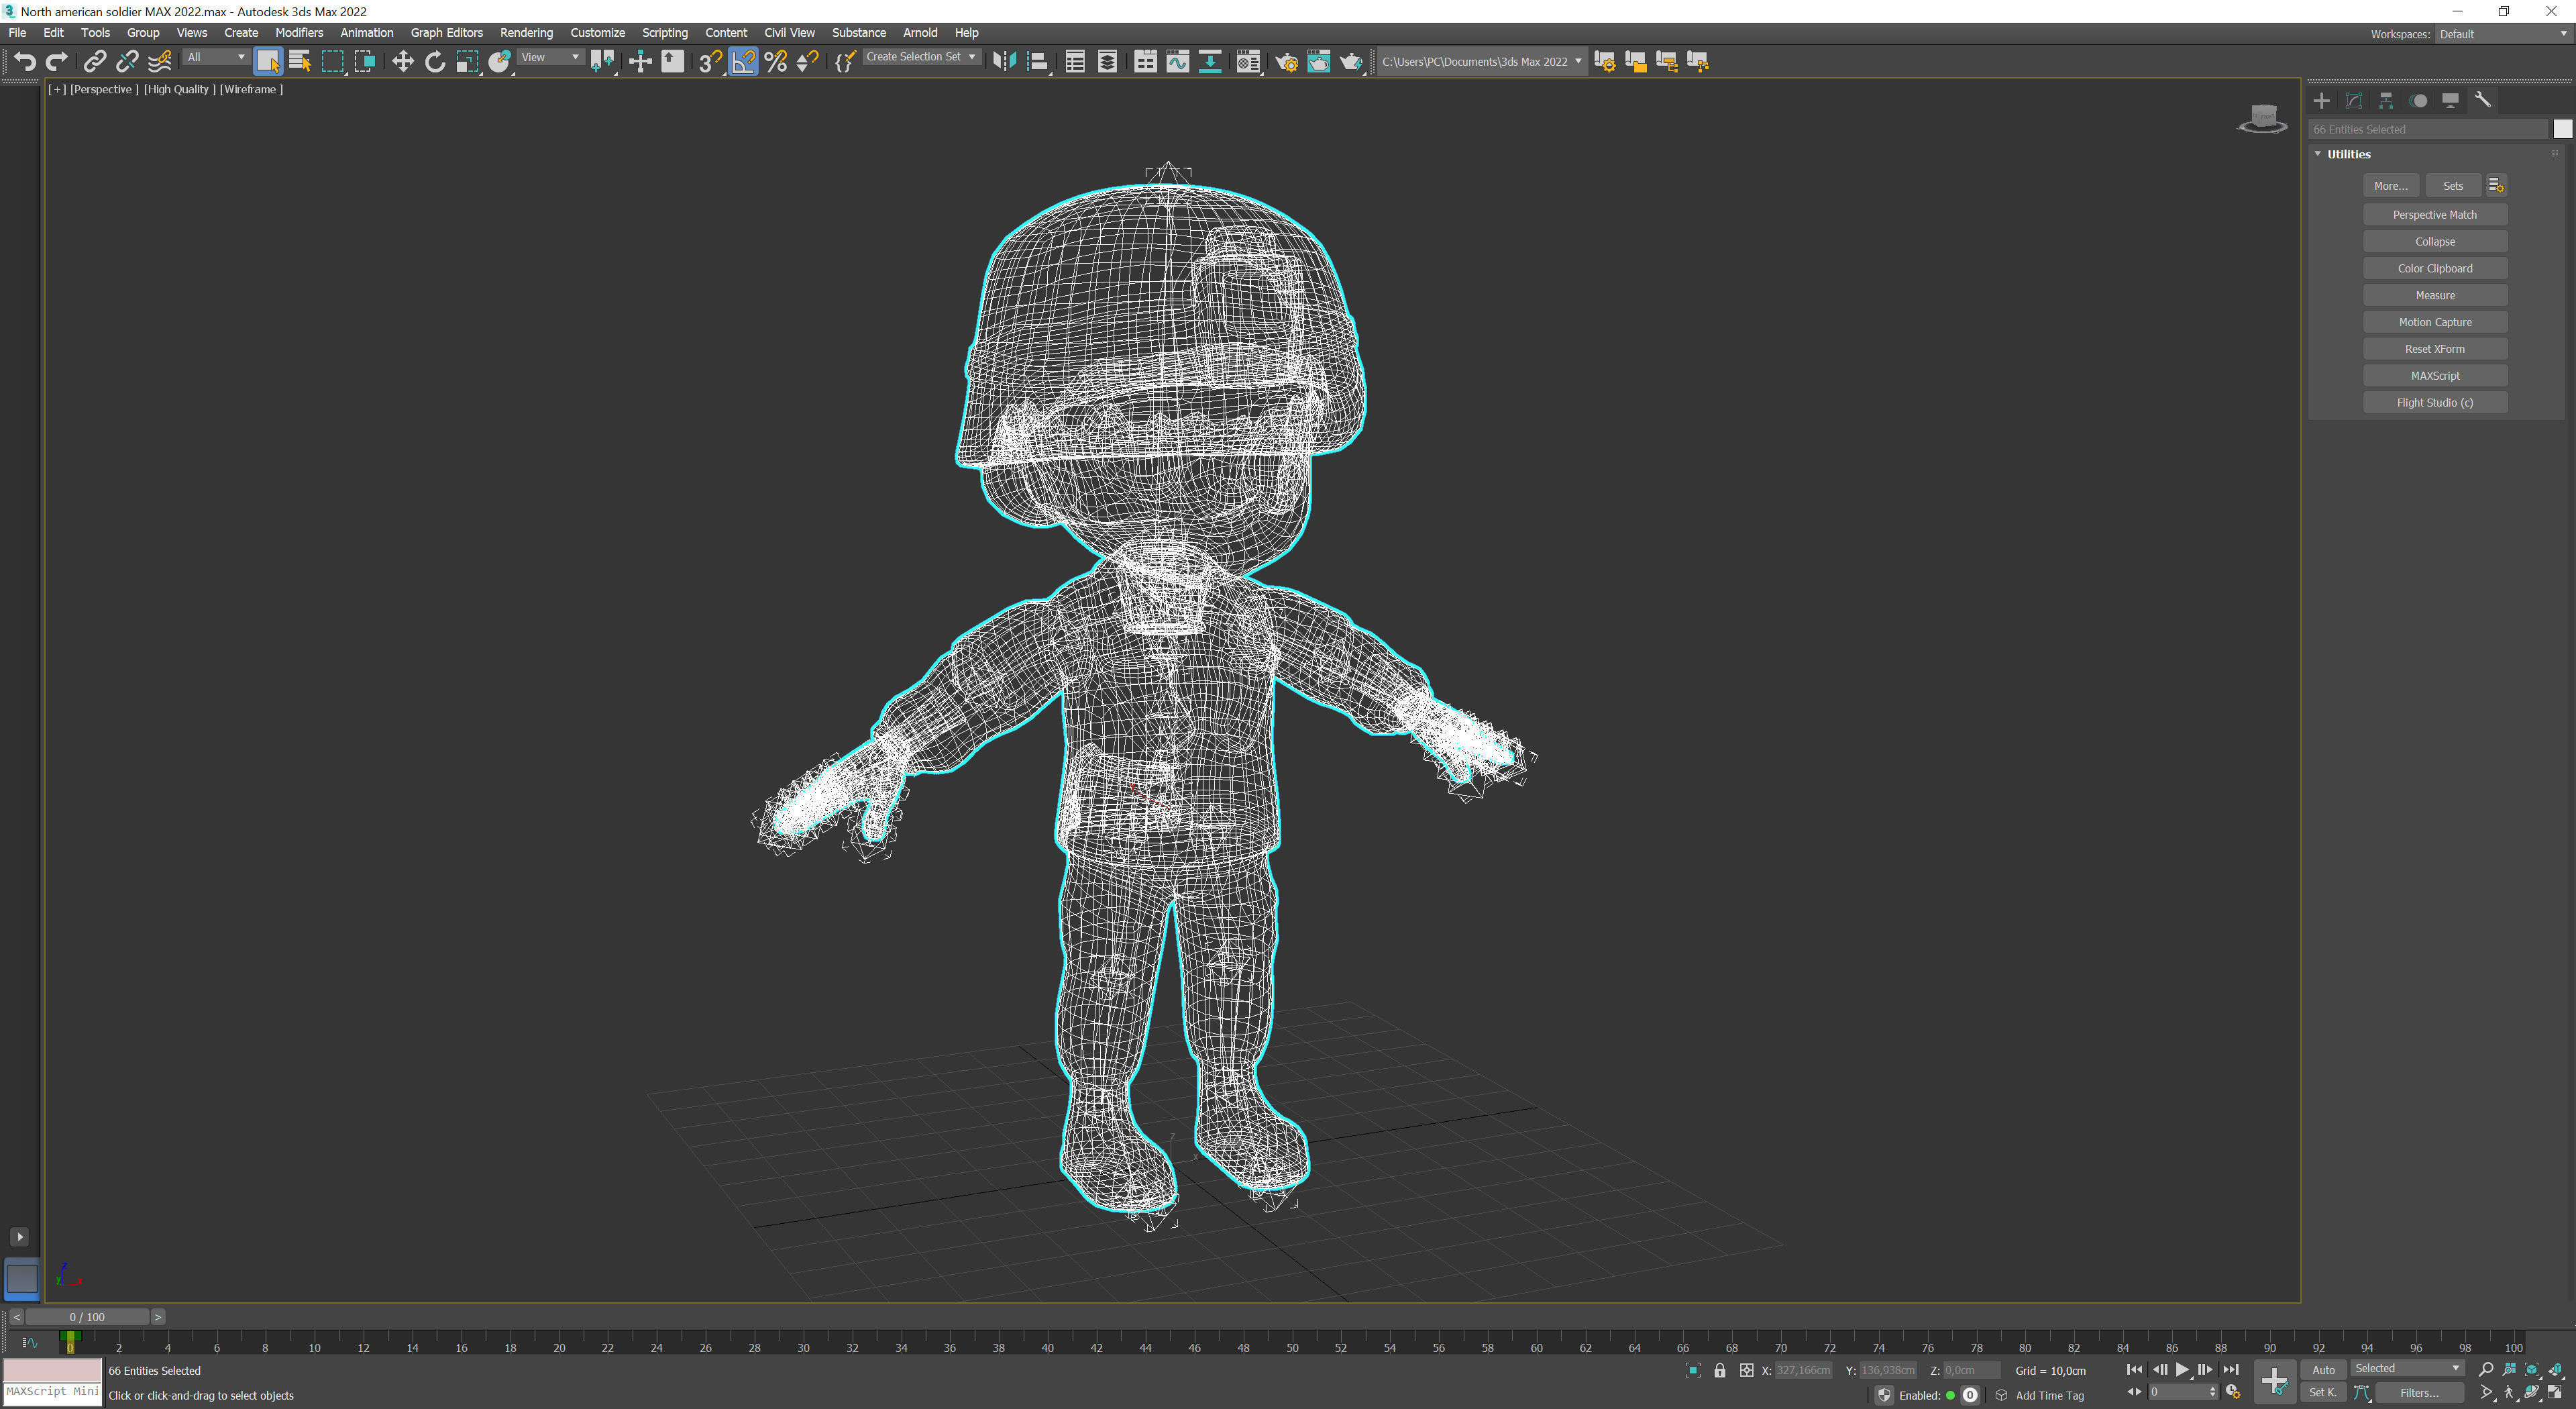Open the Reference Coordinate System 'View' dropdown
Screen dimensions: 2576x1409
coord(550,58)
